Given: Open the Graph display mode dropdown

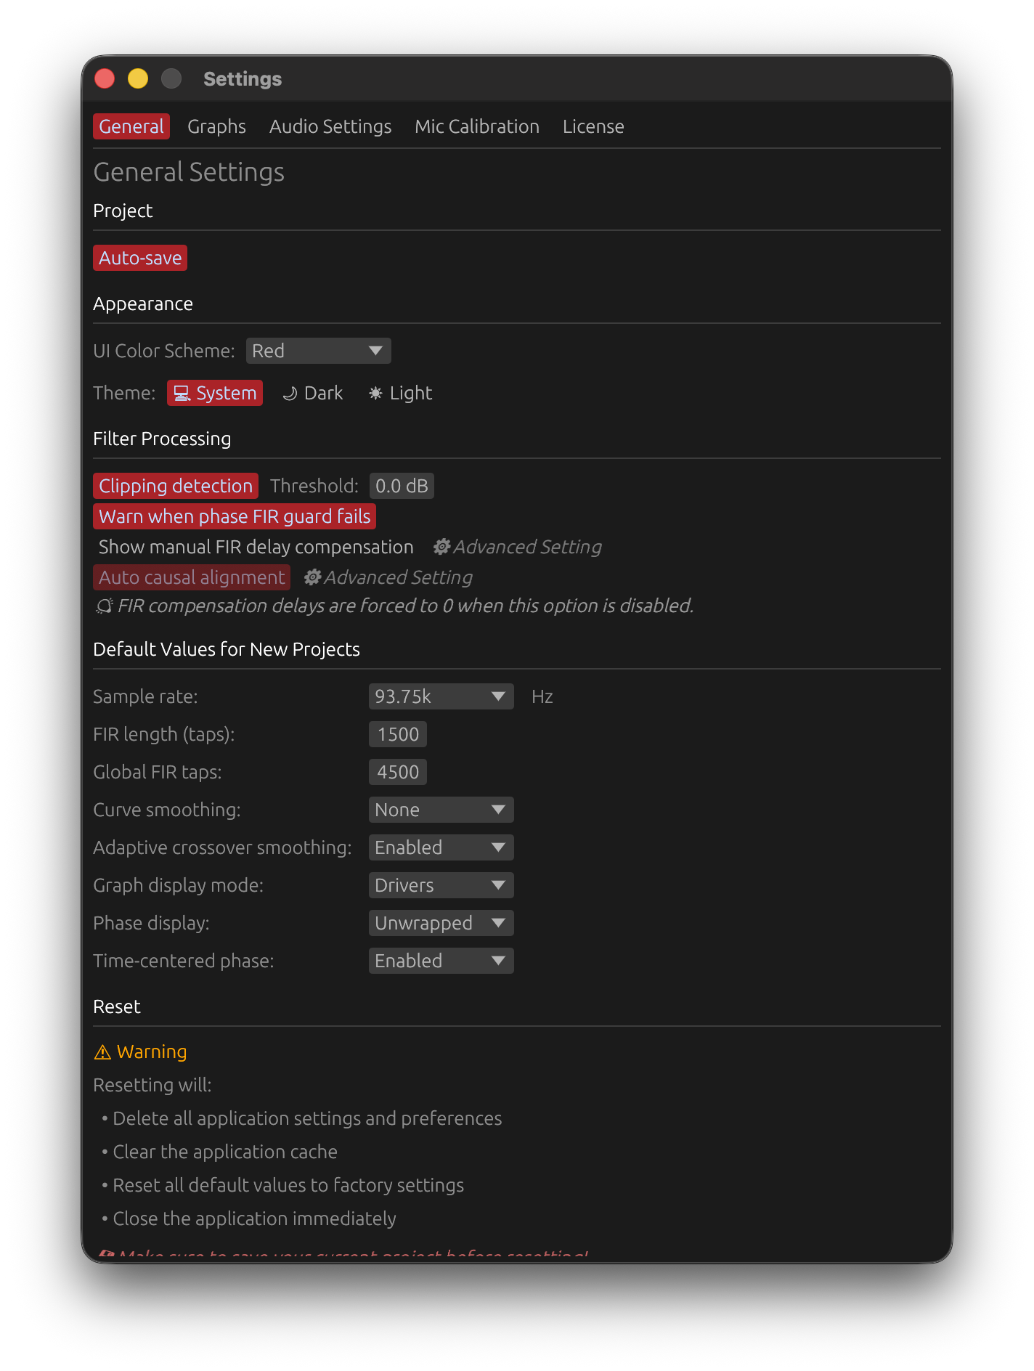Looking at the screenshot, I should tap(441, 885).
